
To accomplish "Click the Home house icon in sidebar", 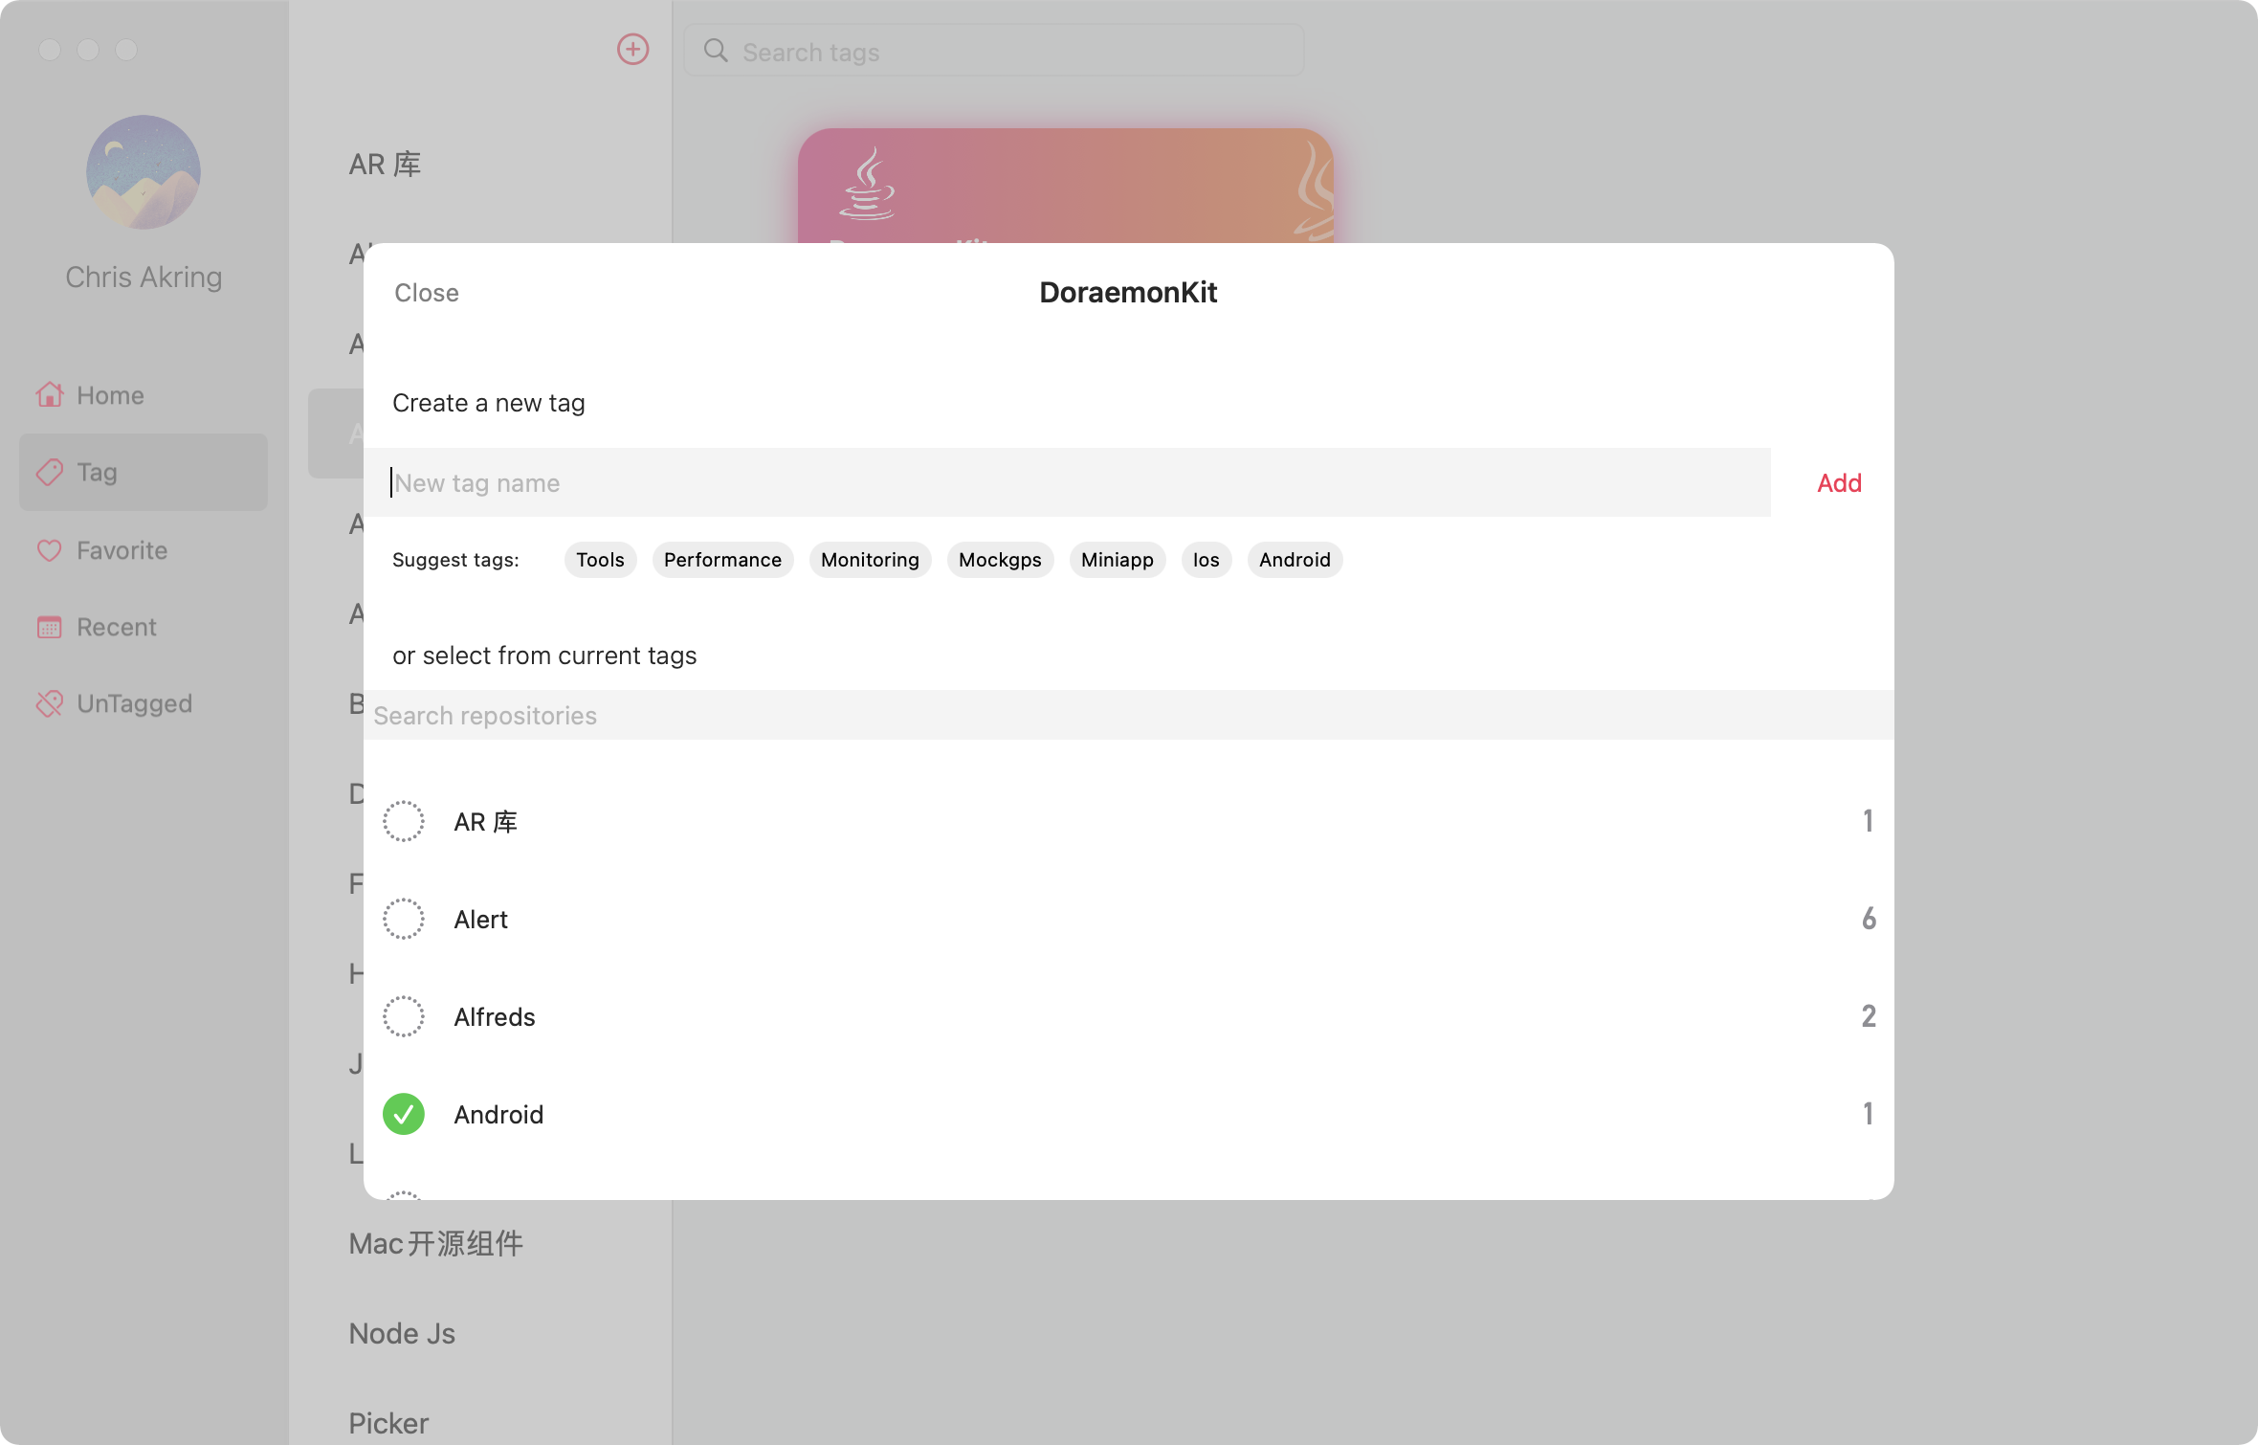I will [50, 394].
